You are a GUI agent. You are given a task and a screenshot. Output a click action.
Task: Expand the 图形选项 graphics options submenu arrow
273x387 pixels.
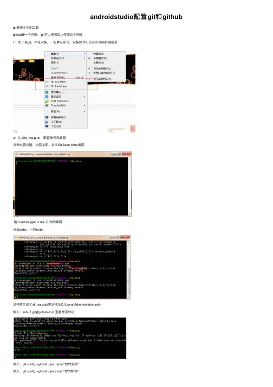84,97
